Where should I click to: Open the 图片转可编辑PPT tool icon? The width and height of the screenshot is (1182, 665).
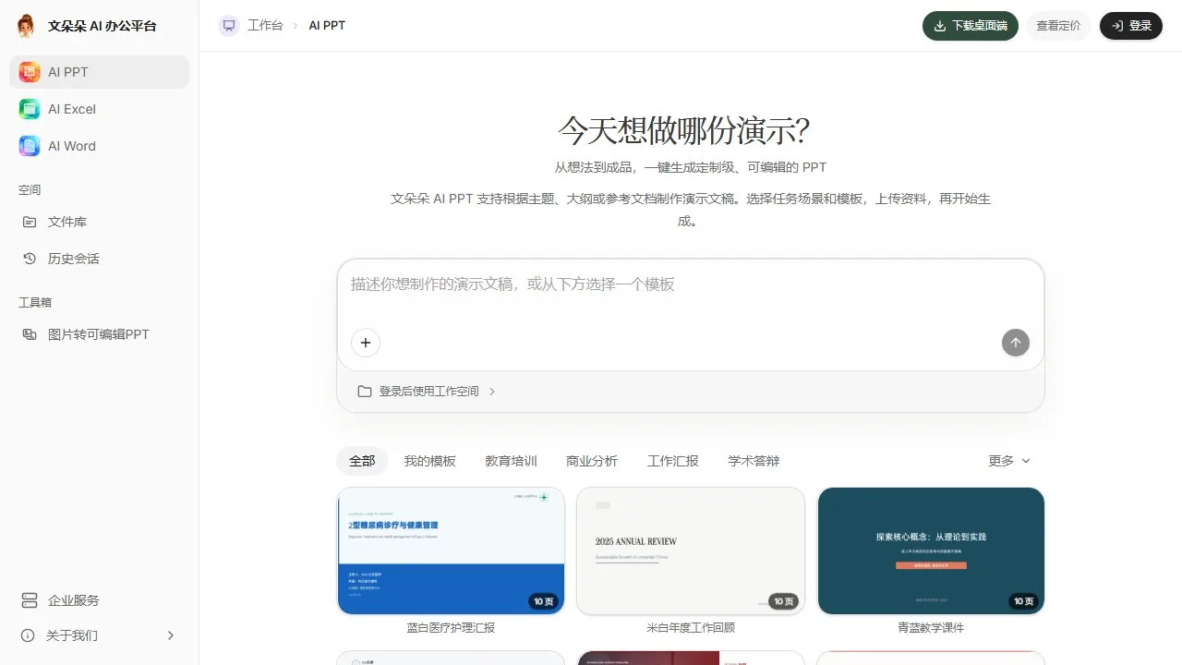point(30,334)
